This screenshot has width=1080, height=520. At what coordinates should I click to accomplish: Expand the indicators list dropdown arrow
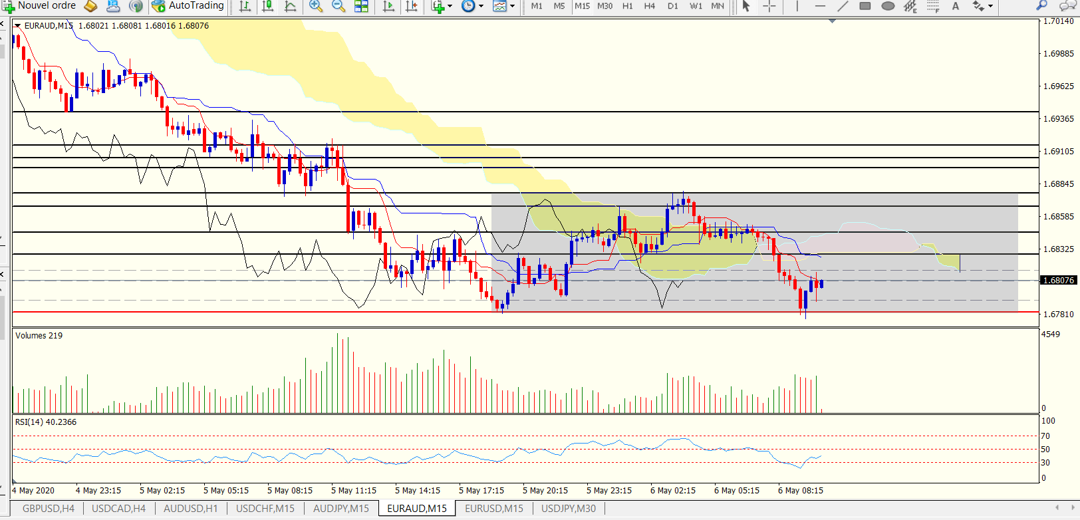pyautogui.click(x=450, y=6)
